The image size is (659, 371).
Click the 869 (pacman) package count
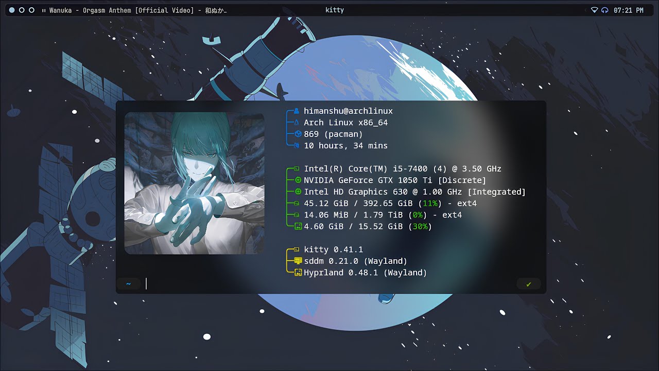coord(334,134)
